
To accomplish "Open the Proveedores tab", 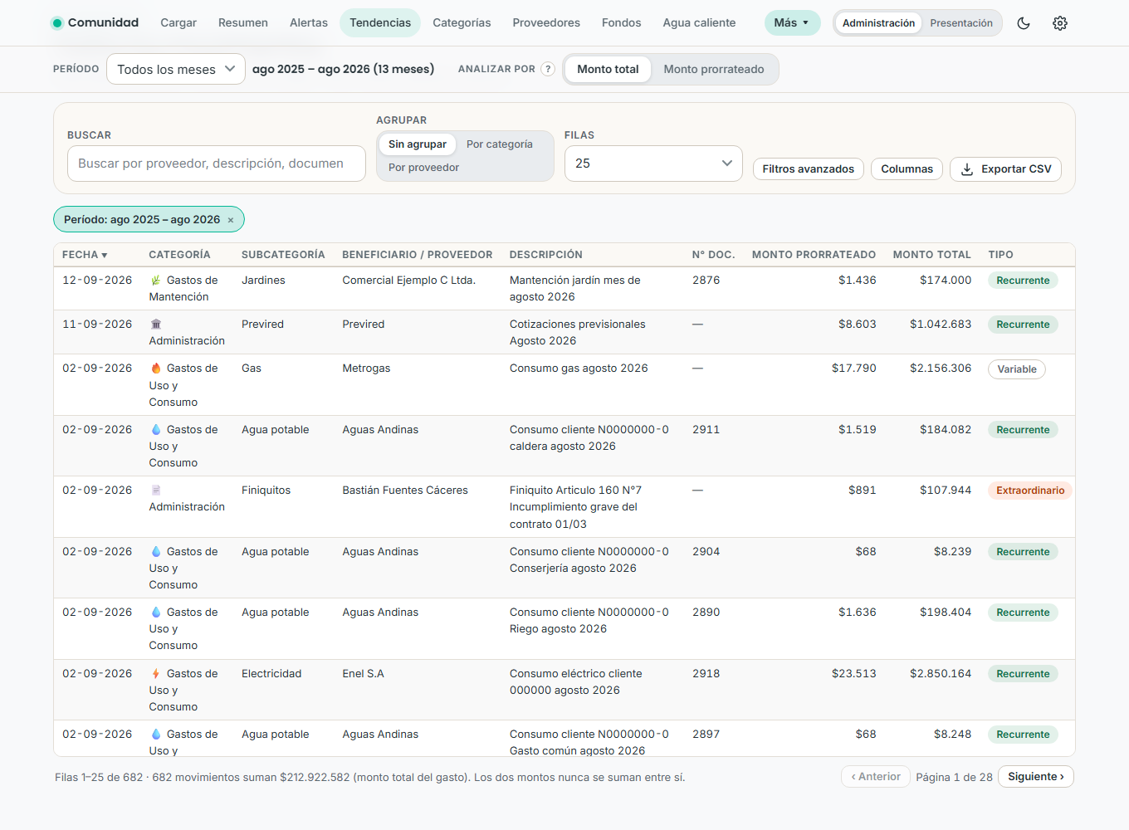I will [546, 23].
